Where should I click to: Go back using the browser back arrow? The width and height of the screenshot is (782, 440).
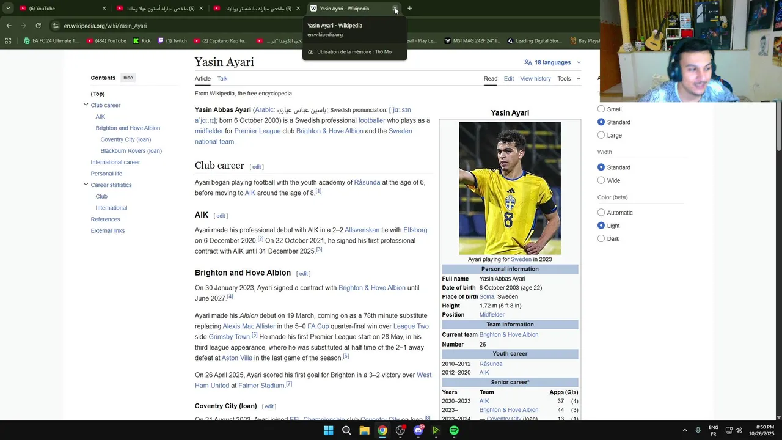click(9, 26)
